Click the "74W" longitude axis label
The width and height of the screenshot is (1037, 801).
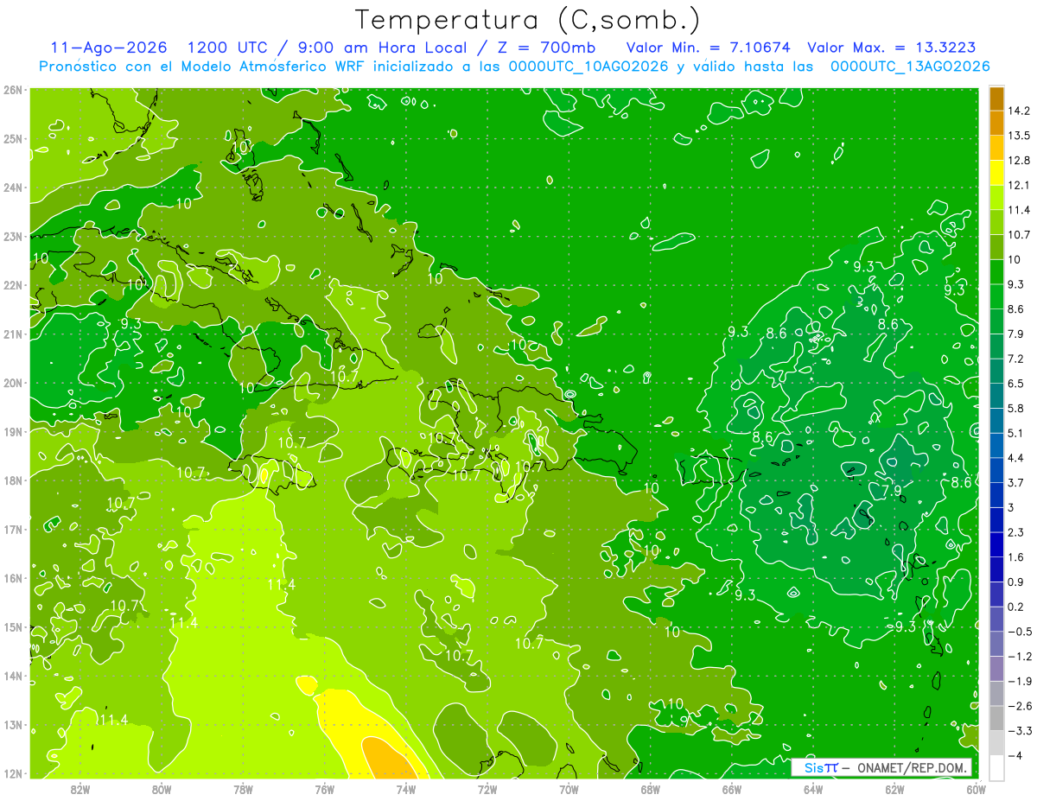(x=405, y=788)
